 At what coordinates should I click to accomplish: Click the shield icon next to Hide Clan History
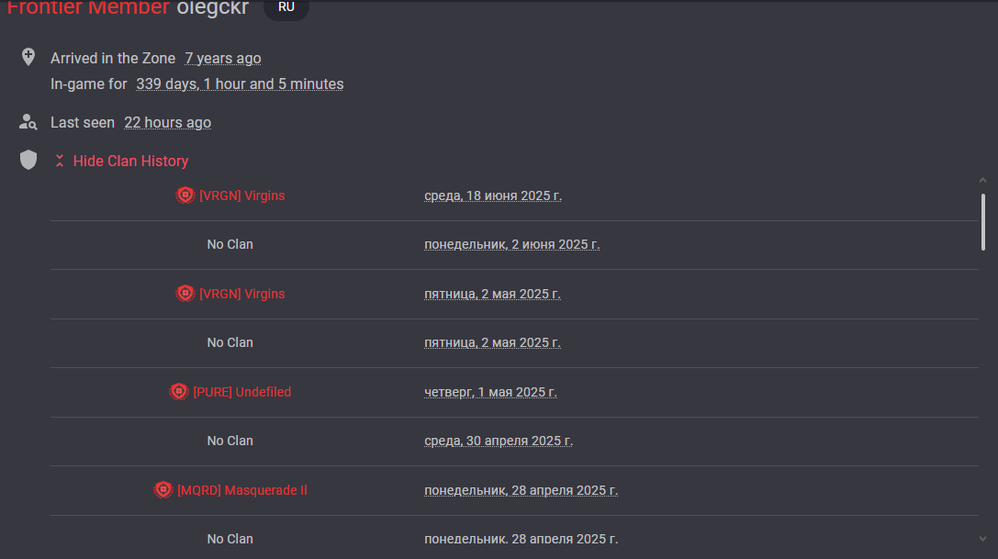(28, 160)
